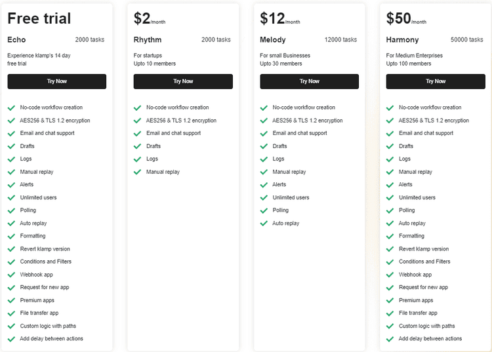Viewport: 492px width, 352px height.
Task: Click the '$12' monthly price heading
Action: pyautogui.click(x=272, y=18)
